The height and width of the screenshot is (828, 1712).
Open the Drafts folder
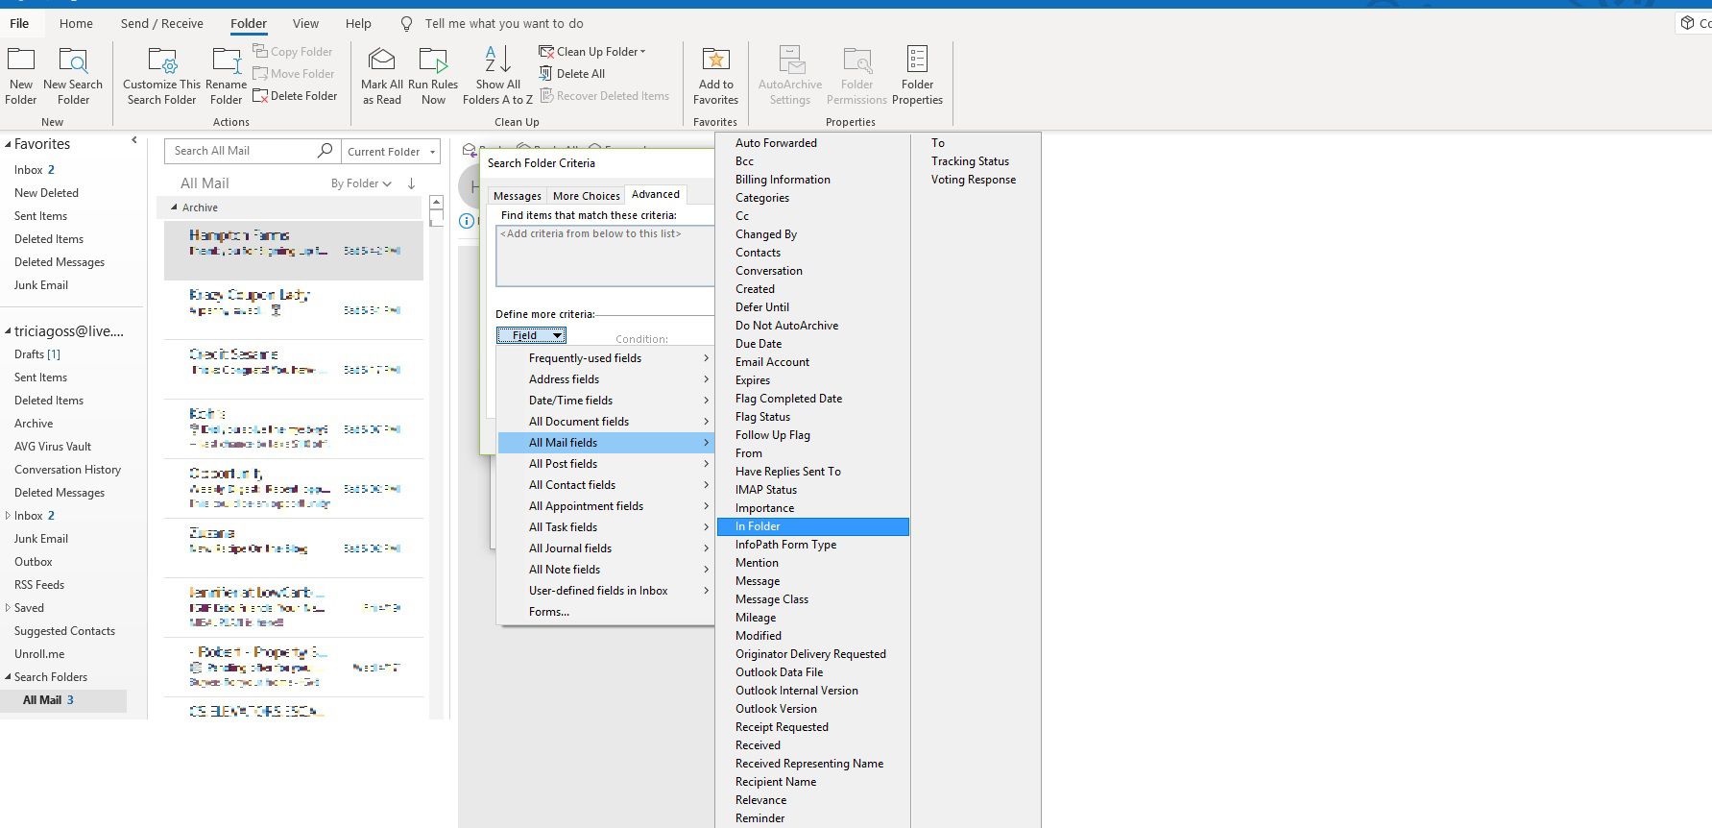coord(37,354)
